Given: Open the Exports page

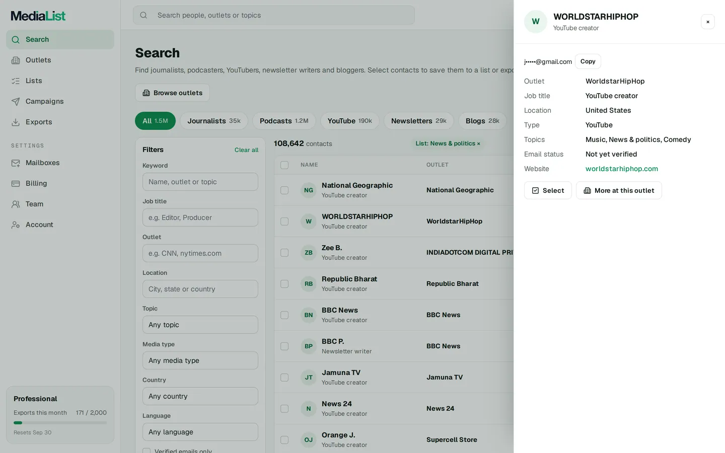Looking at the screenshot, I should coord(60,122).
